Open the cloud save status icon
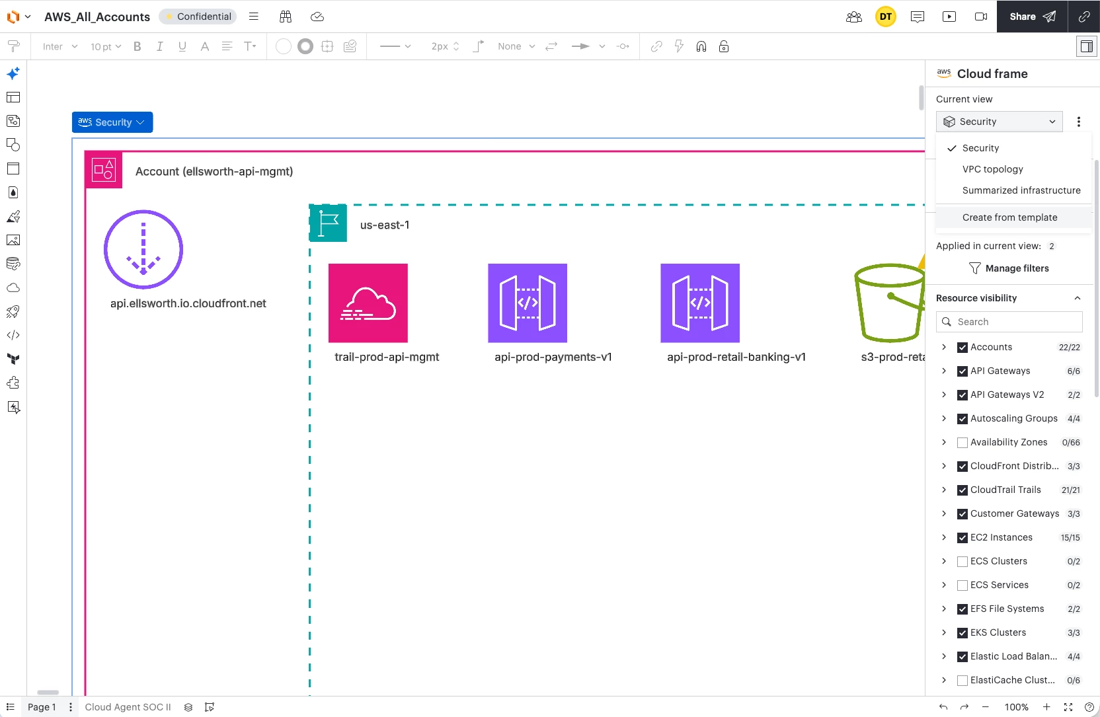Viewport: 1100px width, 717px height. 317,17
